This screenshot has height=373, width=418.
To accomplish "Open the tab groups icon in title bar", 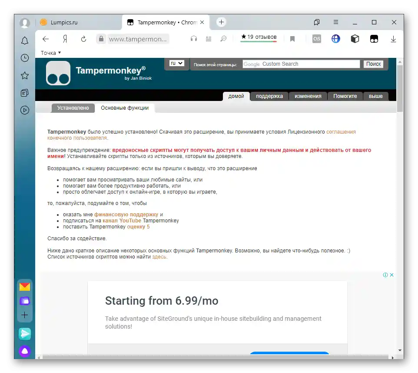I will tap(317, 22).
